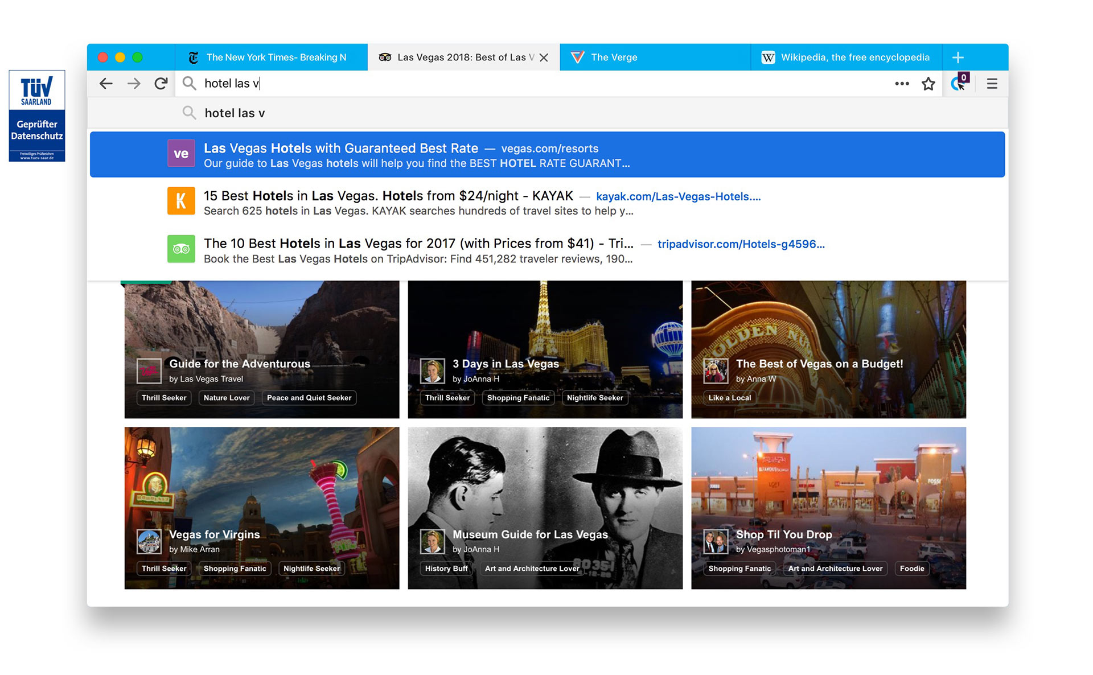Image resolution: width=1093 pixels, height=675 pixels.
Task: Click the 'Nature Lover' tag
Action: click(227, 398)
